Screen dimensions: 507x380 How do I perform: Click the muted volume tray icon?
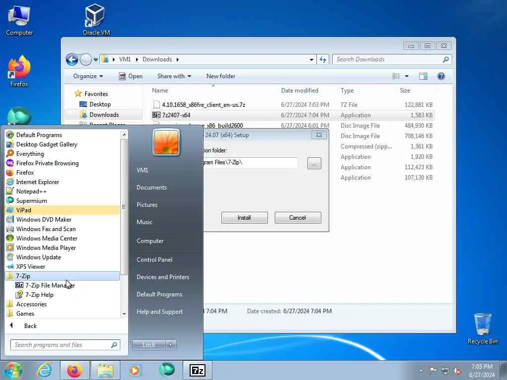[x=457, y=371]
